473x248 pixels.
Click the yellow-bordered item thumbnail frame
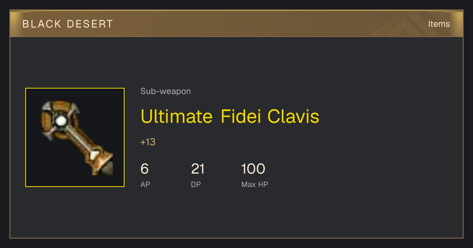coord(75,137)
